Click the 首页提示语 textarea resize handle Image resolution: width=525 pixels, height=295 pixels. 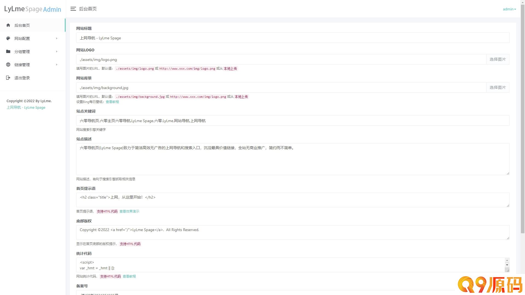click(508, 205)
